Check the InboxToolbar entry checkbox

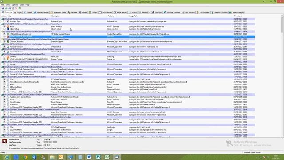4,29
